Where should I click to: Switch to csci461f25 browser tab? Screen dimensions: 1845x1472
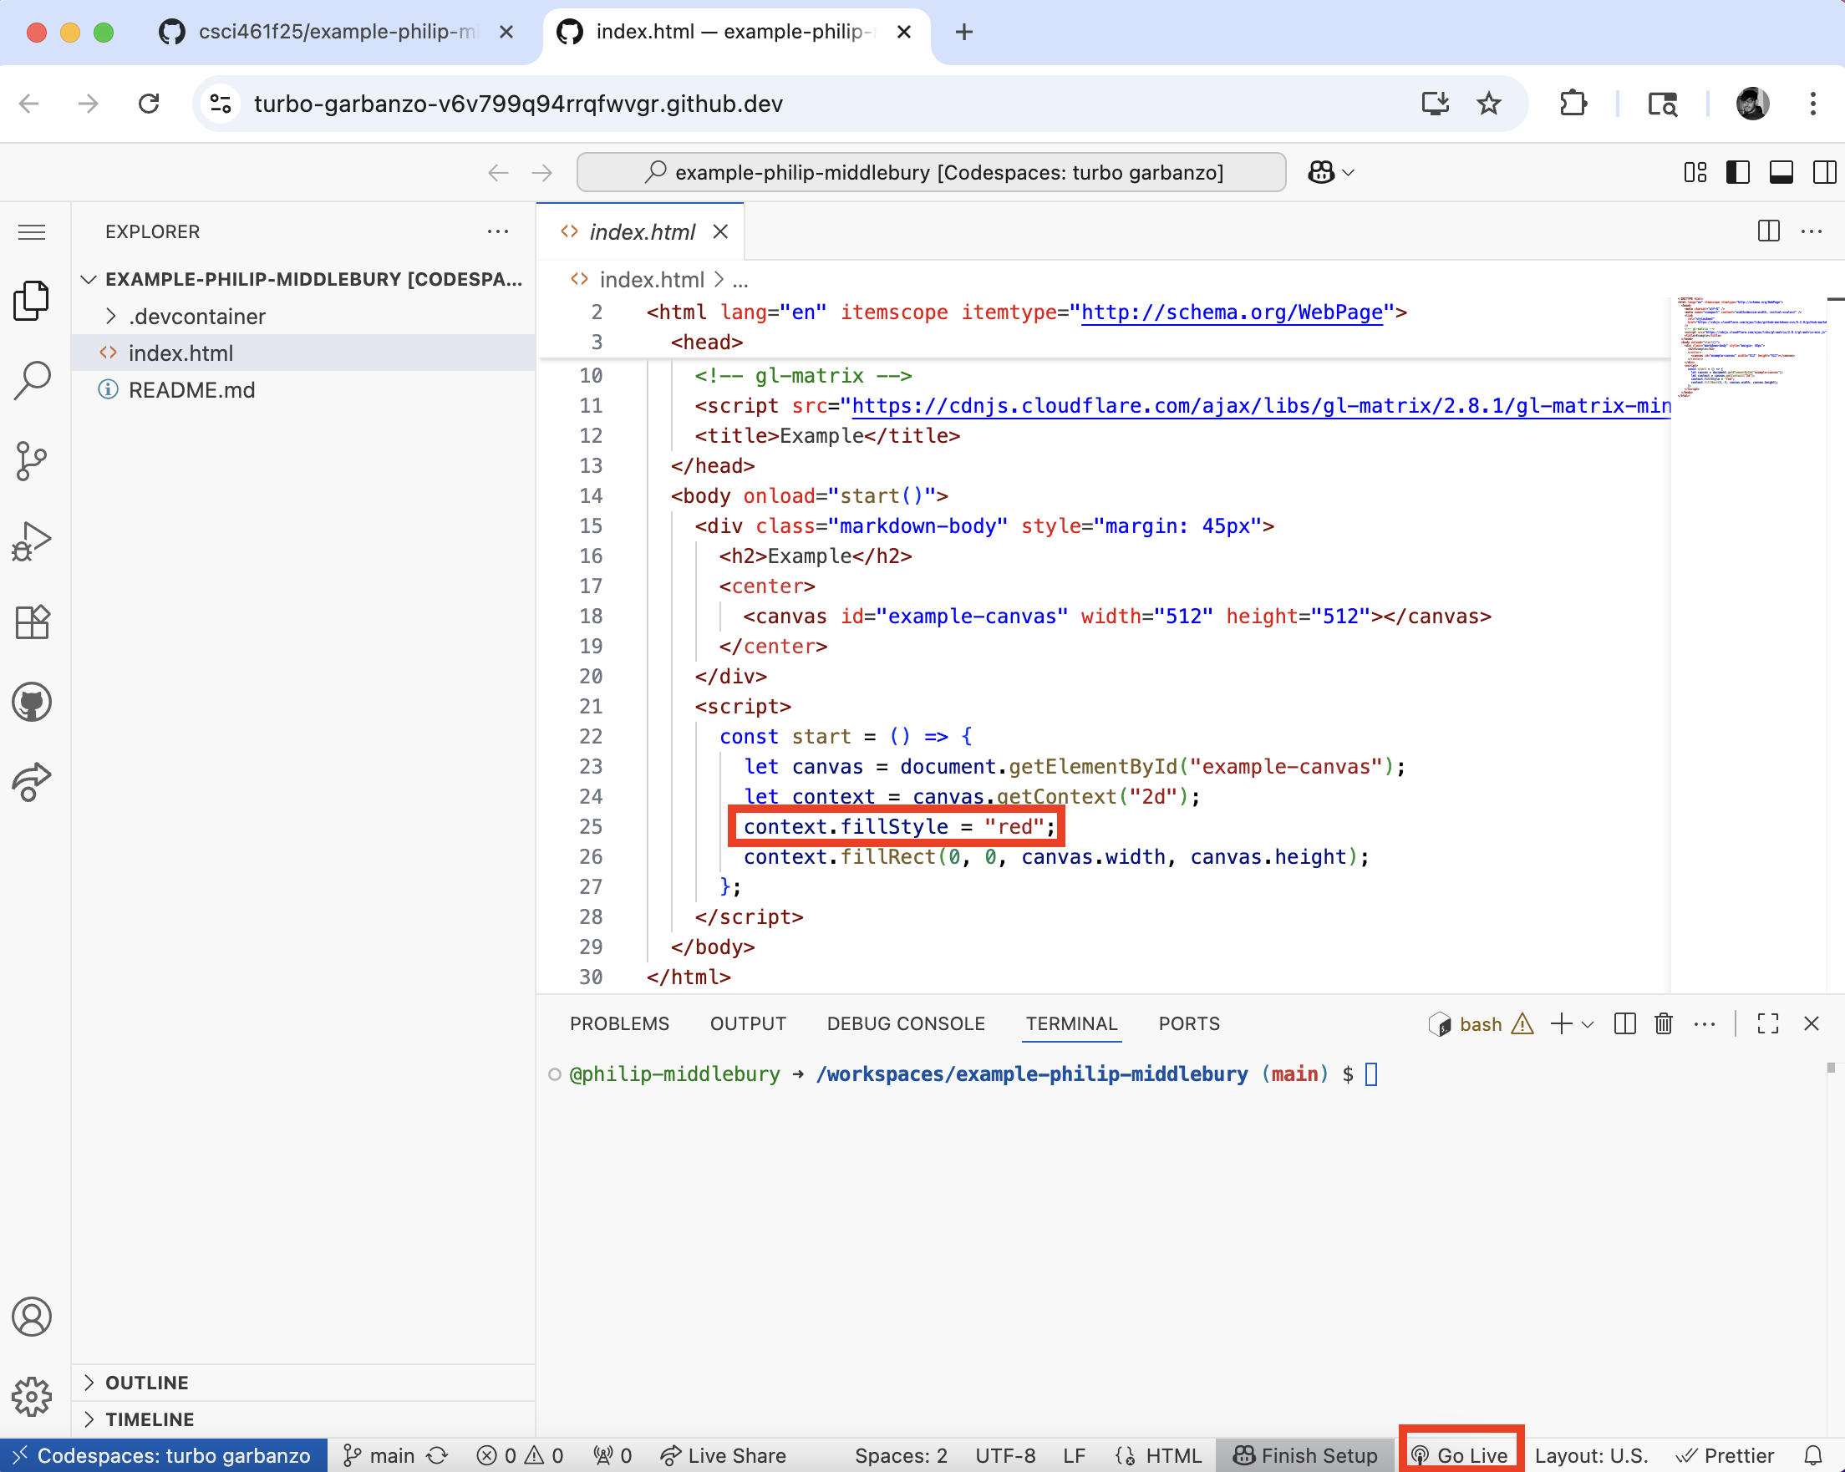pyautogui.click(x=335, y=32)
